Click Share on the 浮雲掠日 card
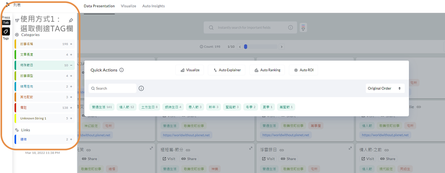The width and height of the screenshot is (445, 173). click(x=289, y=159)
